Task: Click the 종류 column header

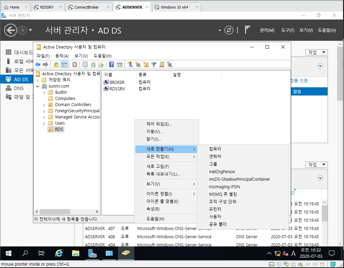Action: point(153,75)
